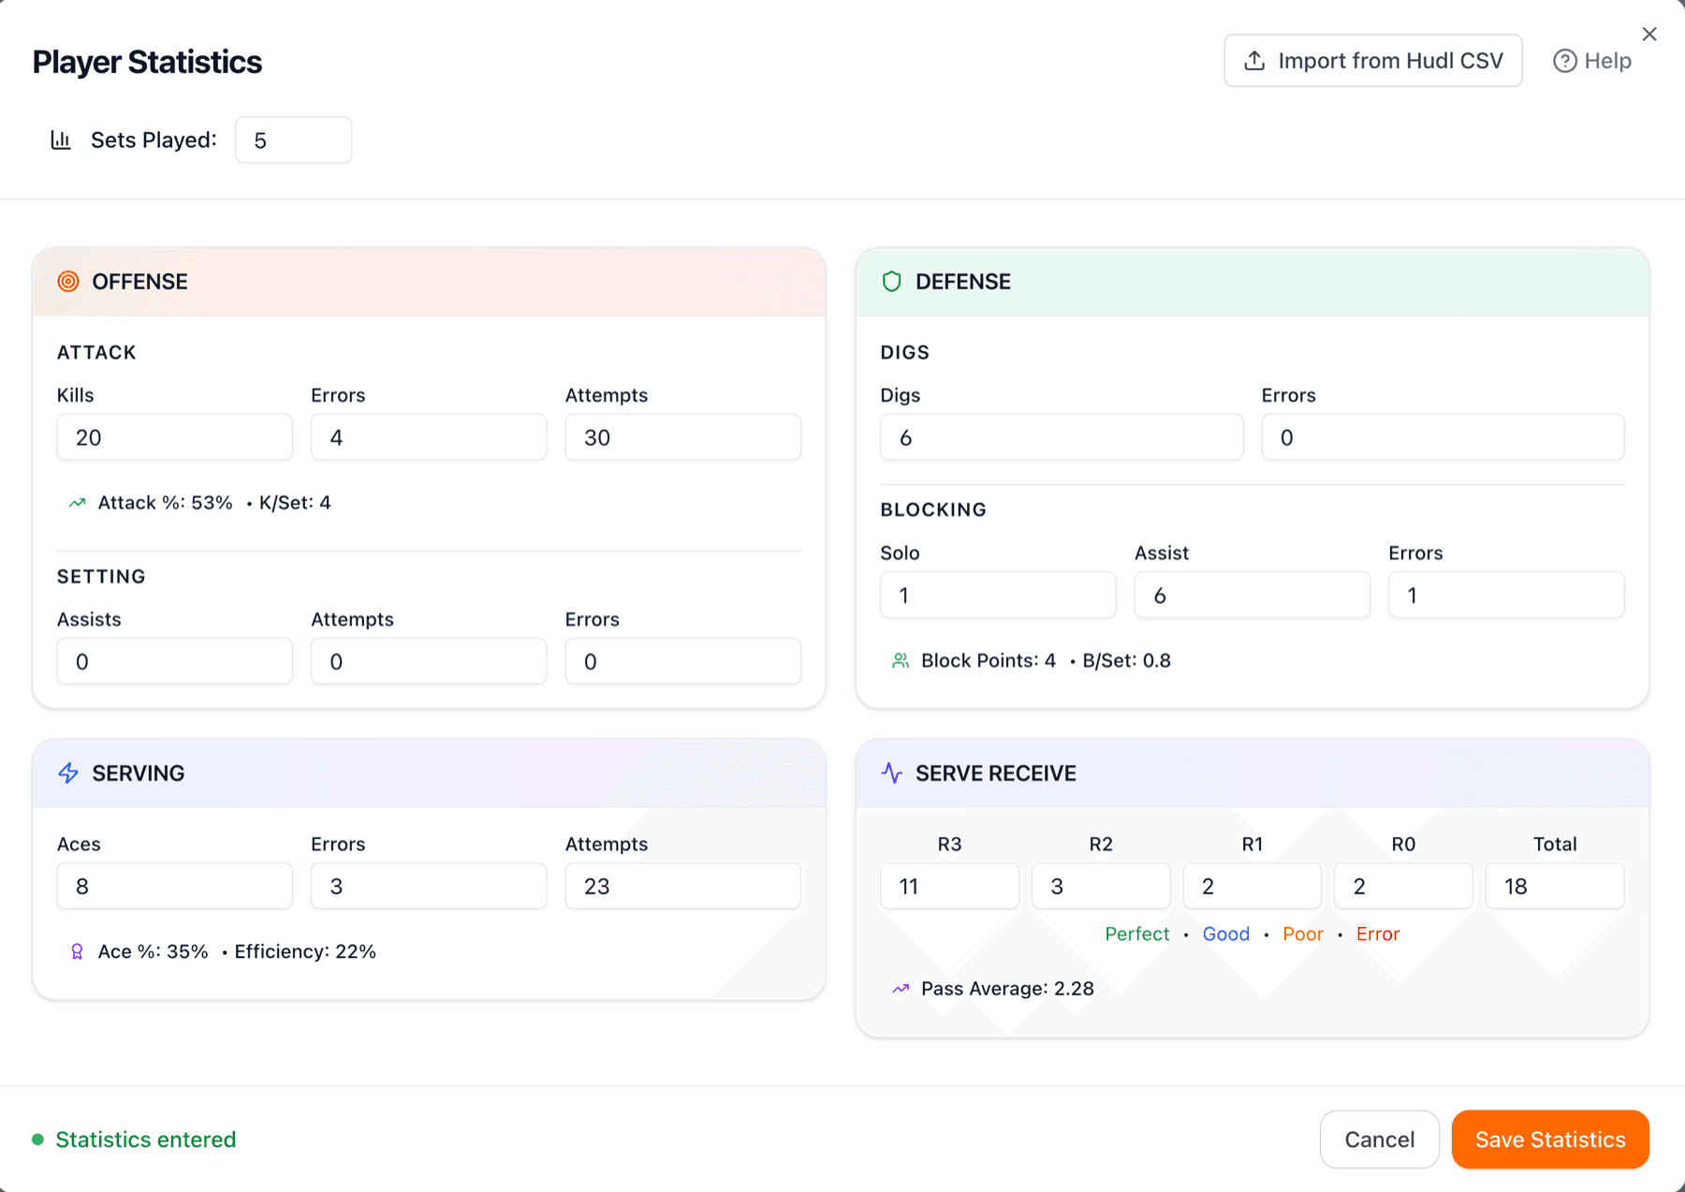Click the 'Attack %: 53%' text

coord(165,503)
